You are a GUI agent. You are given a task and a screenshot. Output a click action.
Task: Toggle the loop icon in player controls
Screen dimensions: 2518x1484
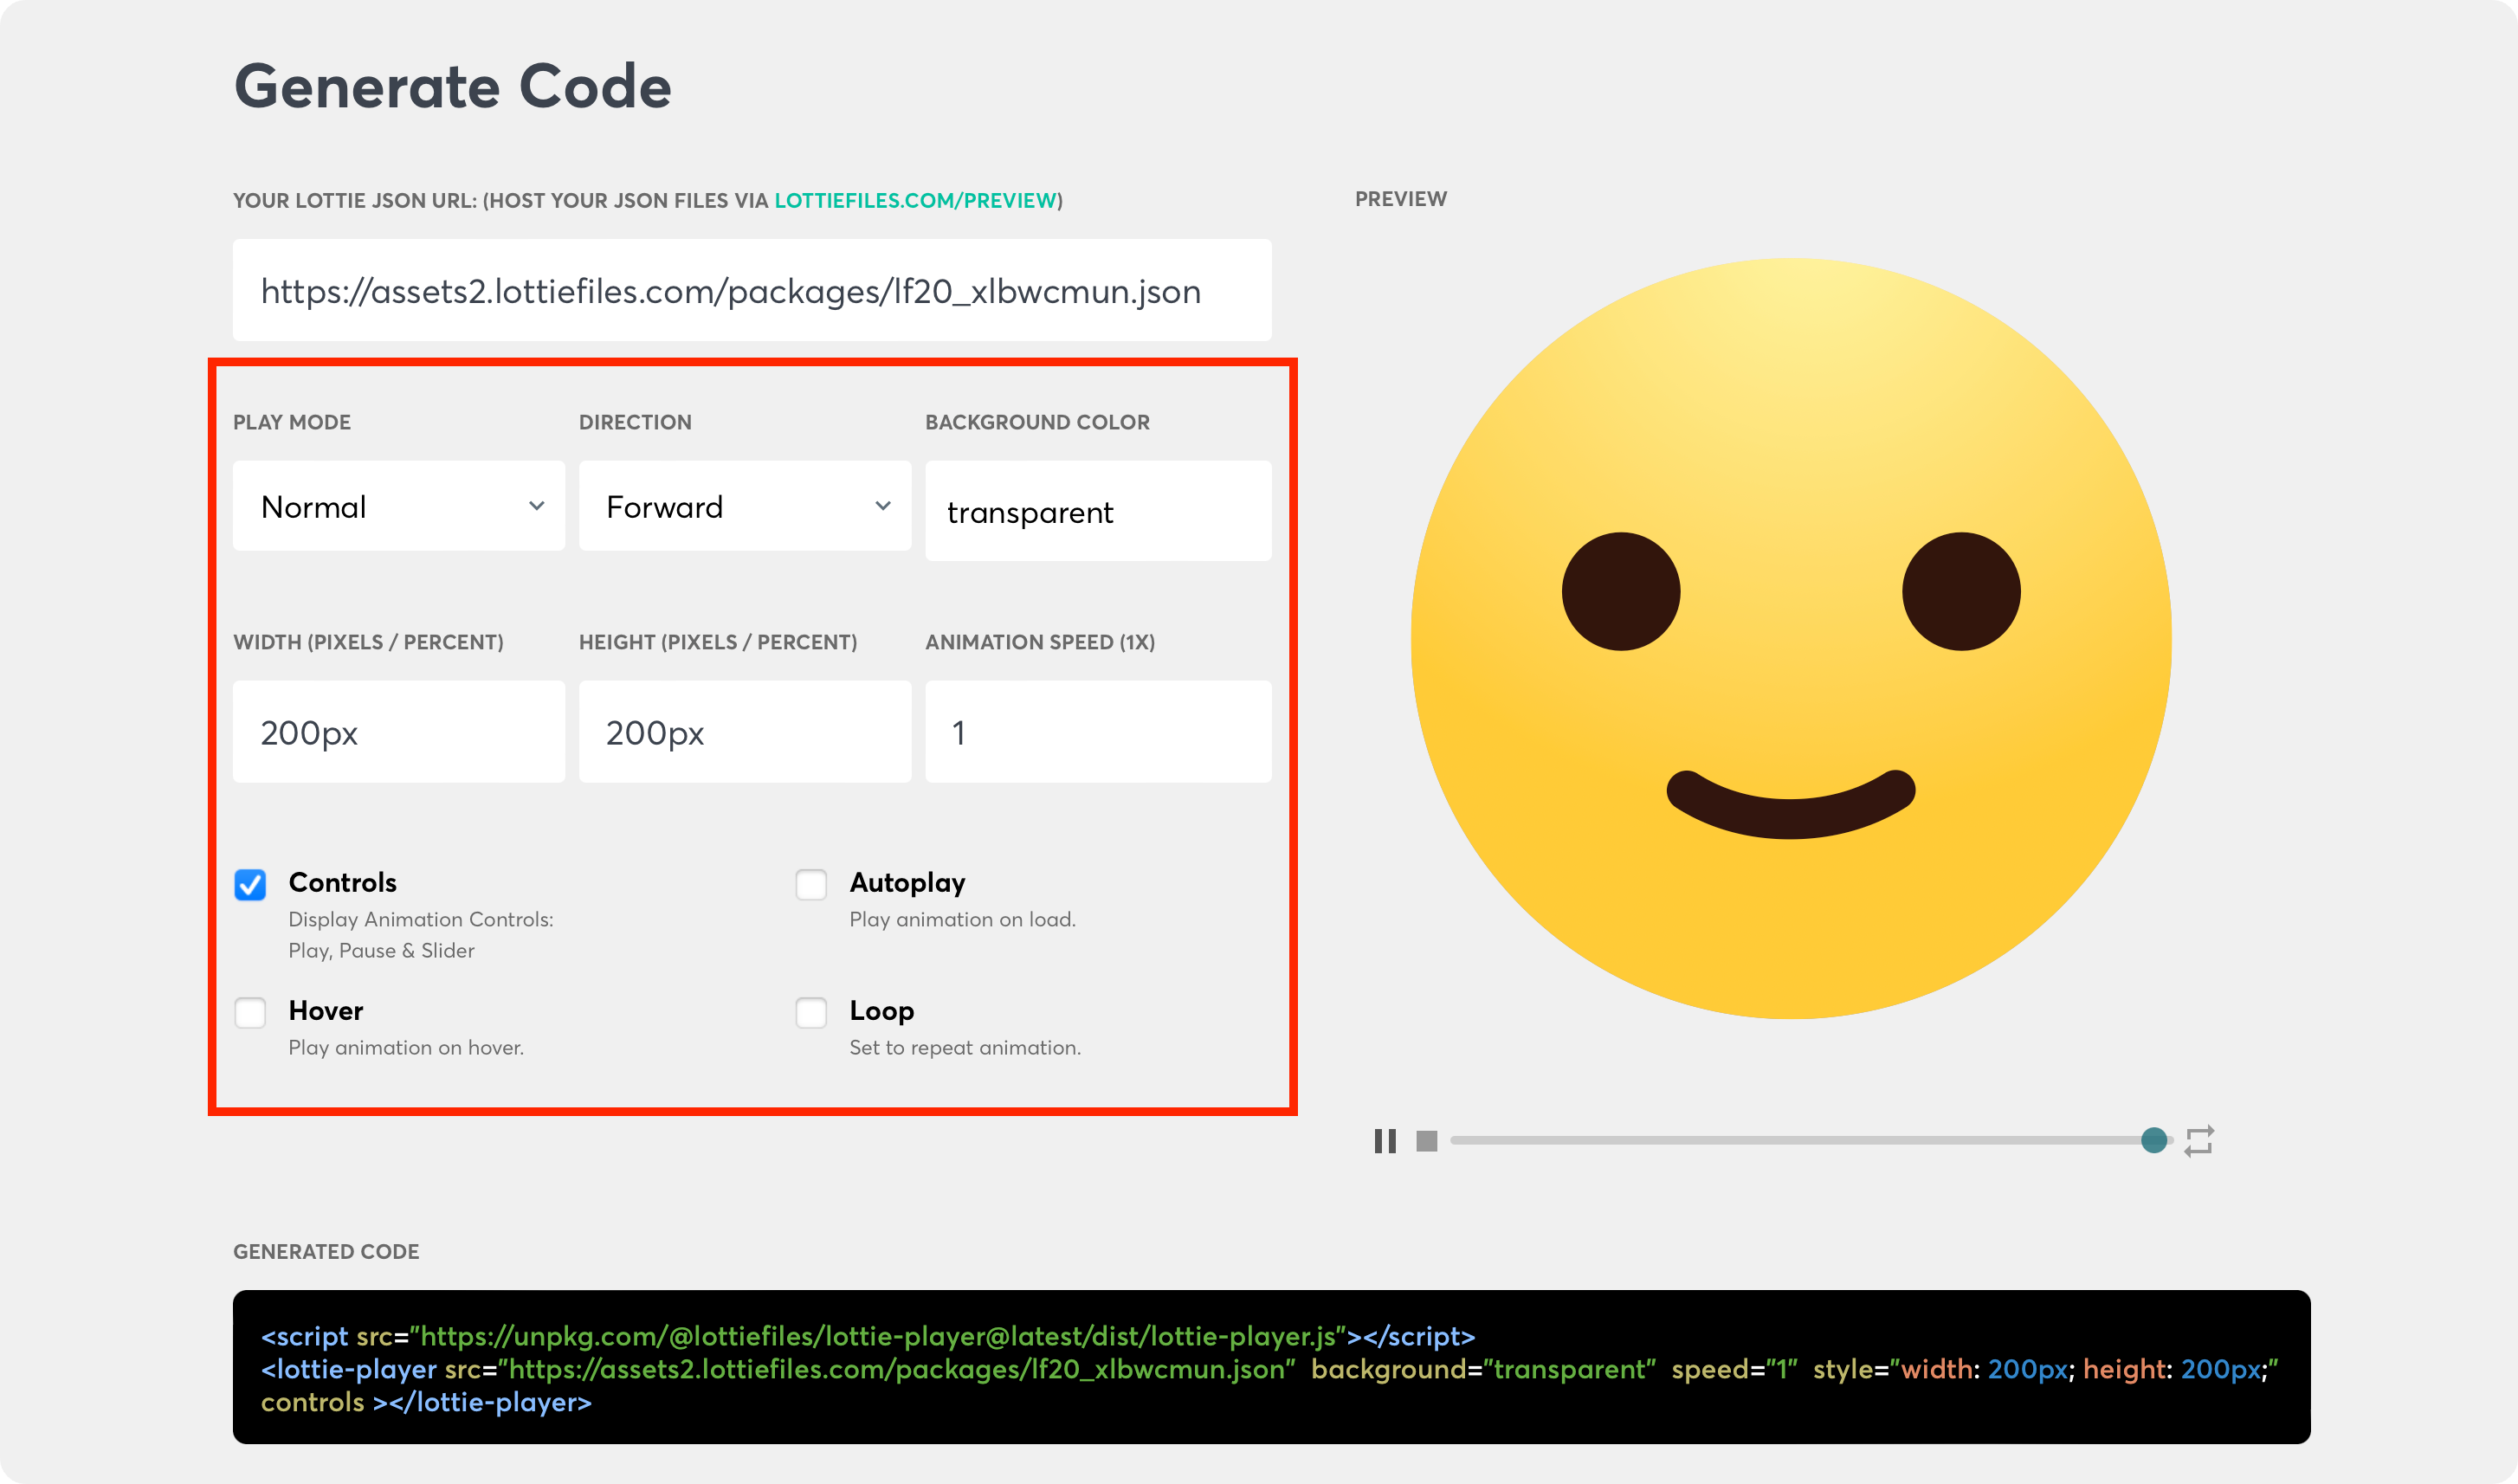[2199, 1140]
